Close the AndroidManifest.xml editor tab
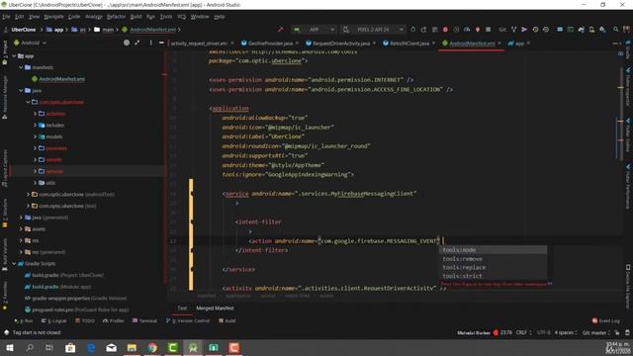This screenshot has width=633, height=356. (499, 43)
